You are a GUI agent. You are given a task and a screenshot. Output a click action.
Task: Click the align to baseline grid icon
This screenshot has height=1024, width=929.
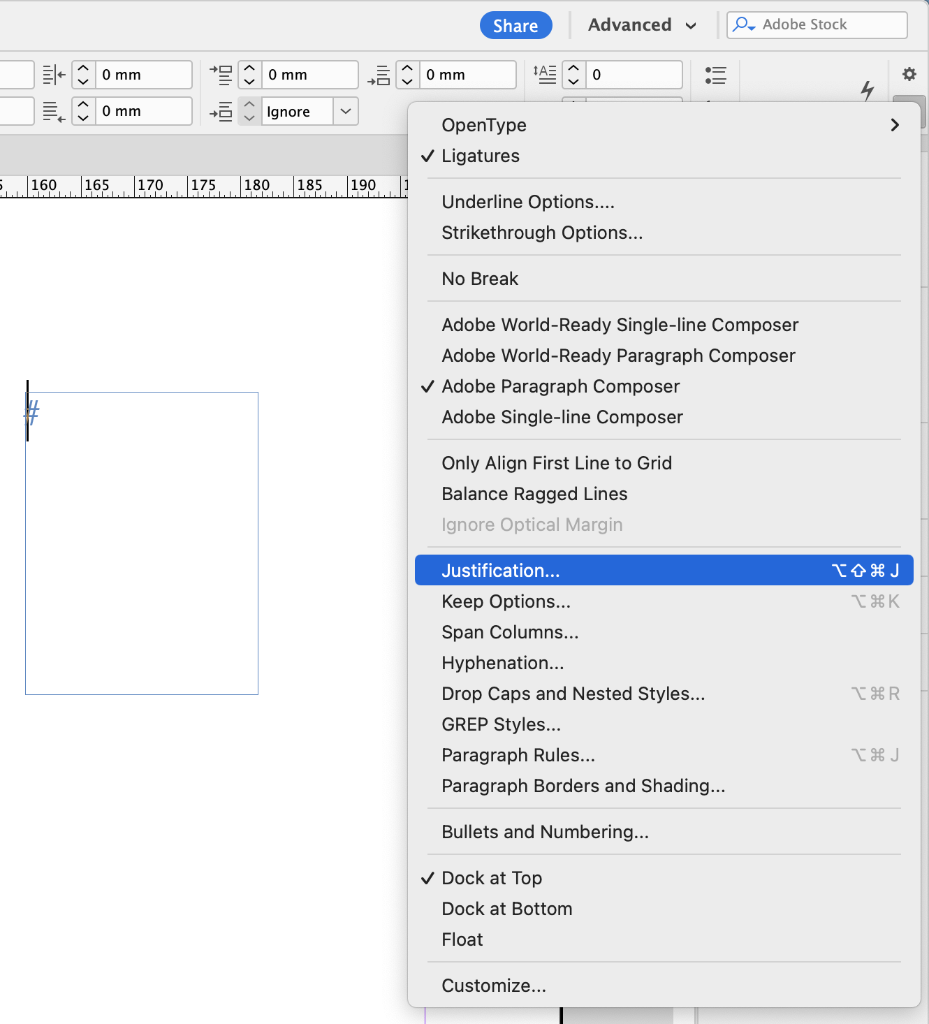222,111
